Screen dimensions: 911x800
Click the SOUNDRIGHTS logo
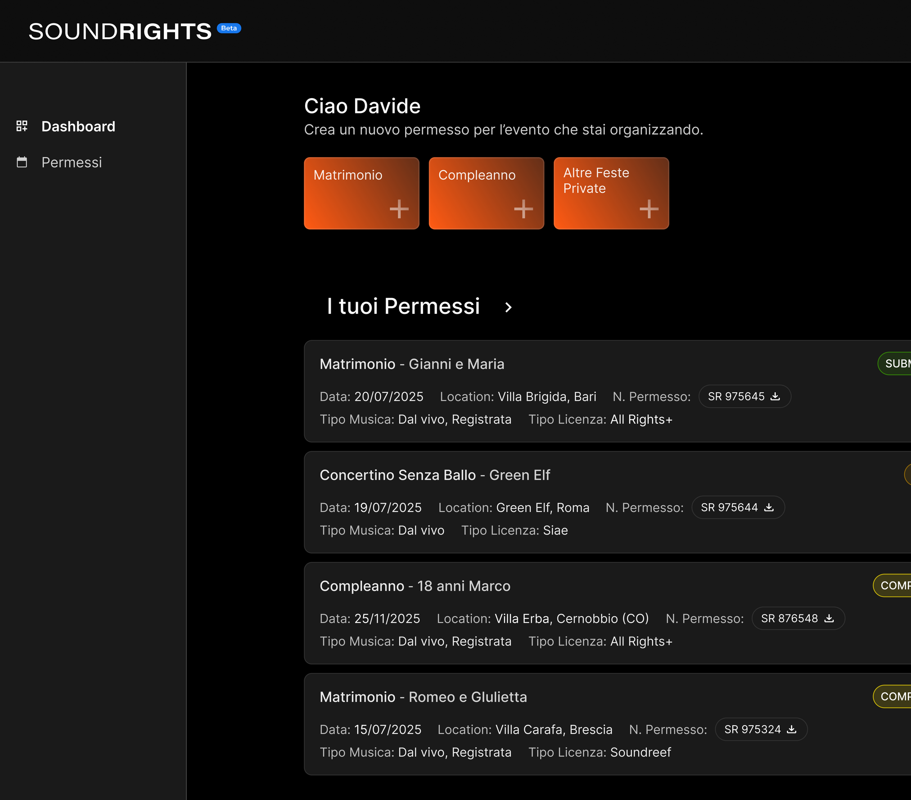[x=120, y=32]
